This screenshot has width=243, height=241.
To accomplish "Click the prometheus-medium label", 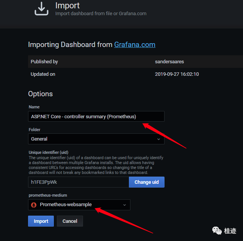I will tap(48, 195).
